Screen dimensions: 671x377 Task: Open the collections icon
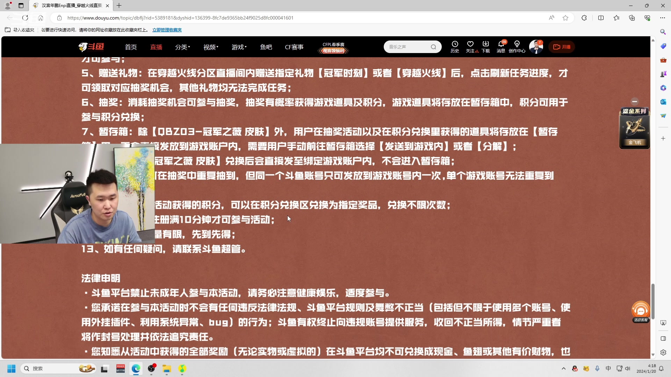click(632, 18)
